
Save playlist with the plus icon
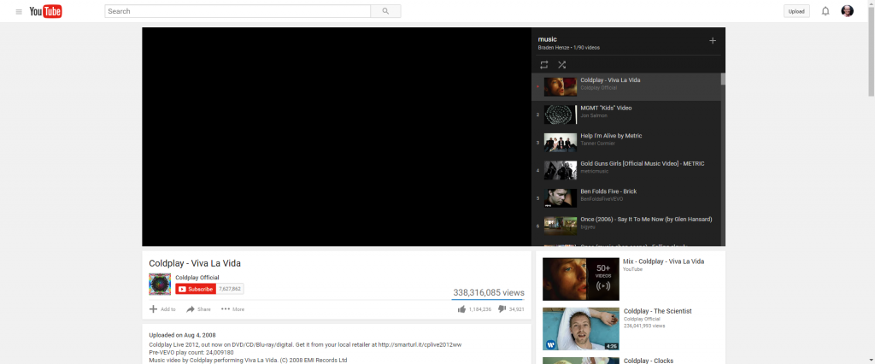pyautogui.click(x=713, y=41)
